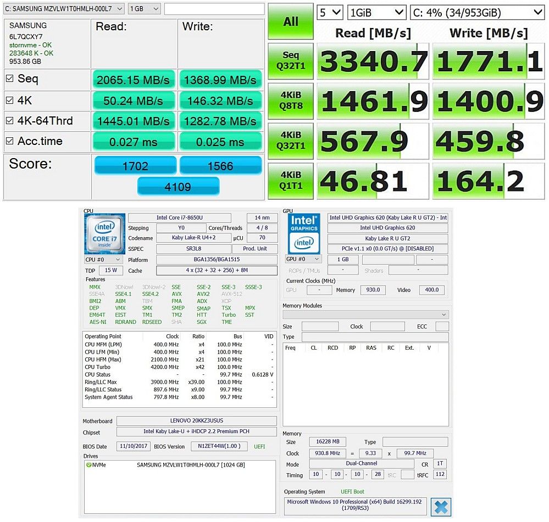Viewport: 549px width, 522px height.
Task: Toggle the Acc.time checkbox
Action: pos(10,141)
